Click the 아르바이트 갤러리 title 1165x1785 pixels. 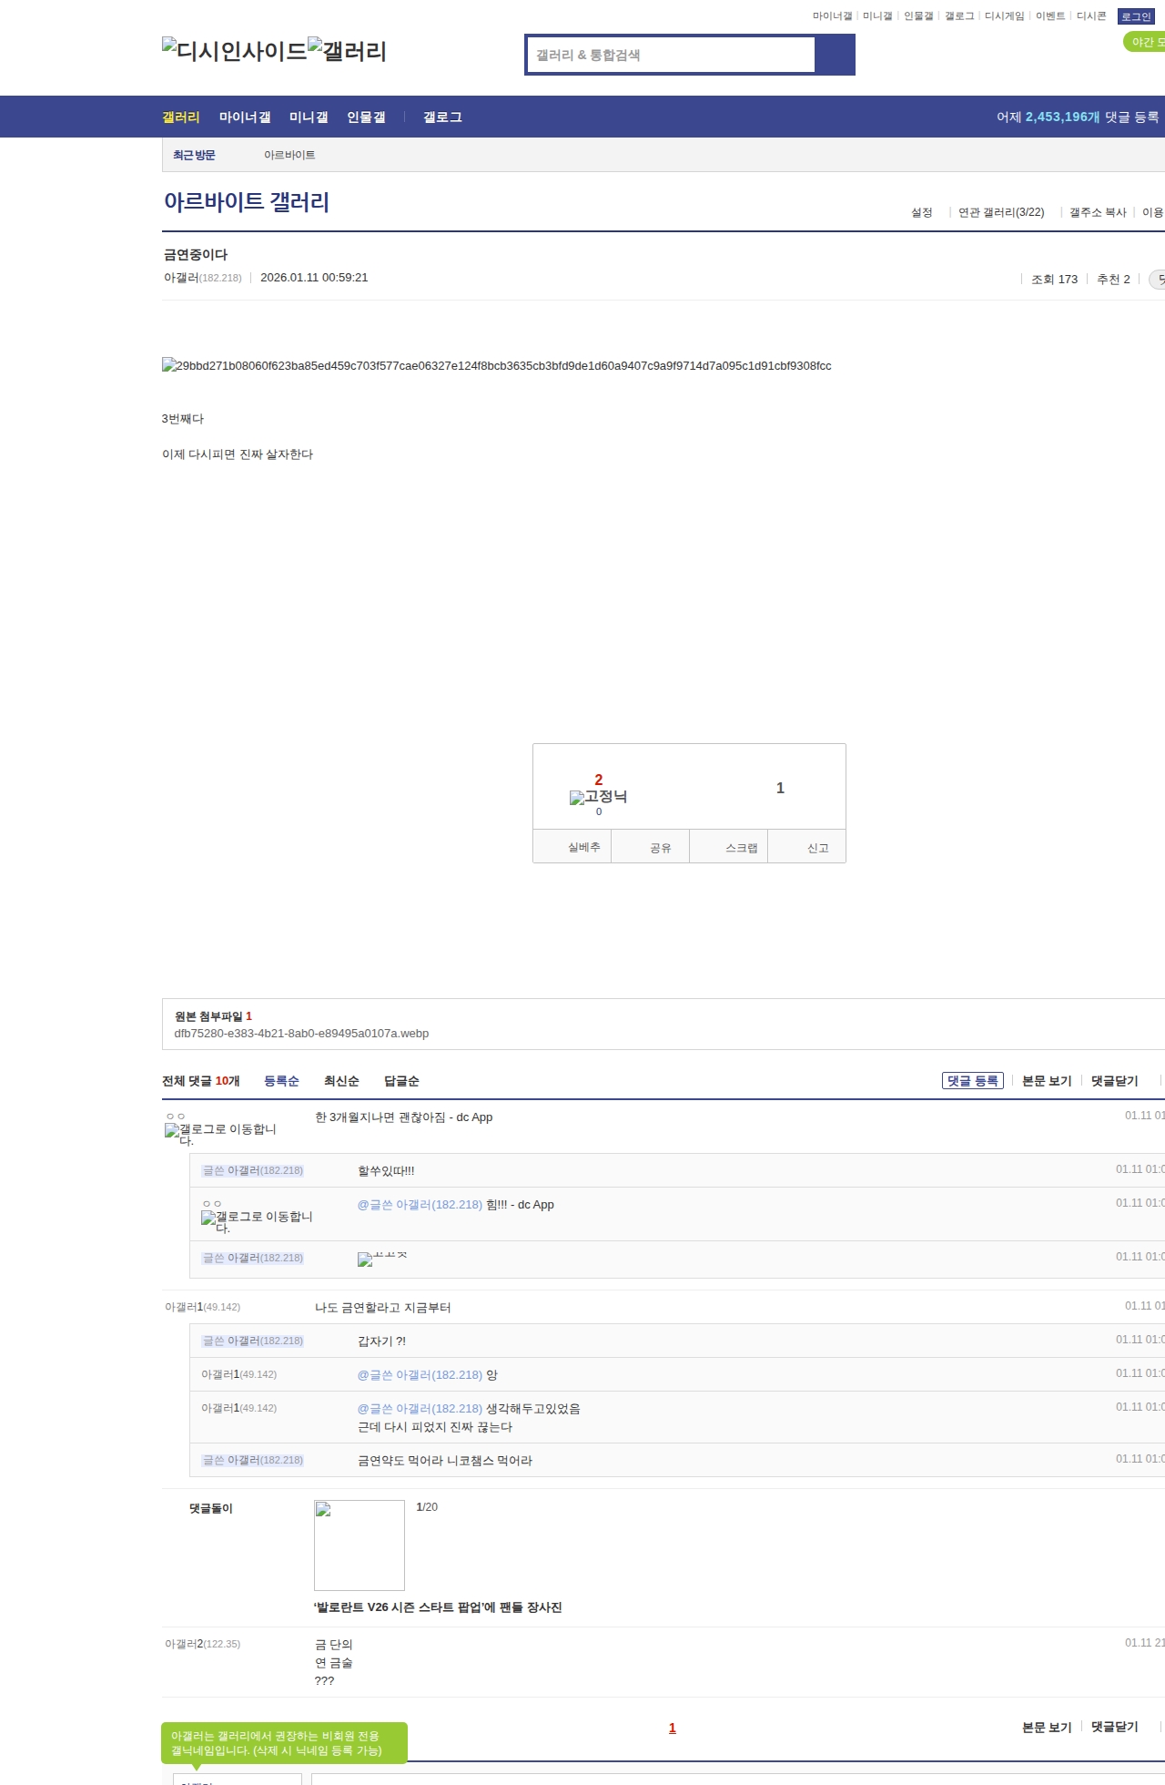click(247, 201)
